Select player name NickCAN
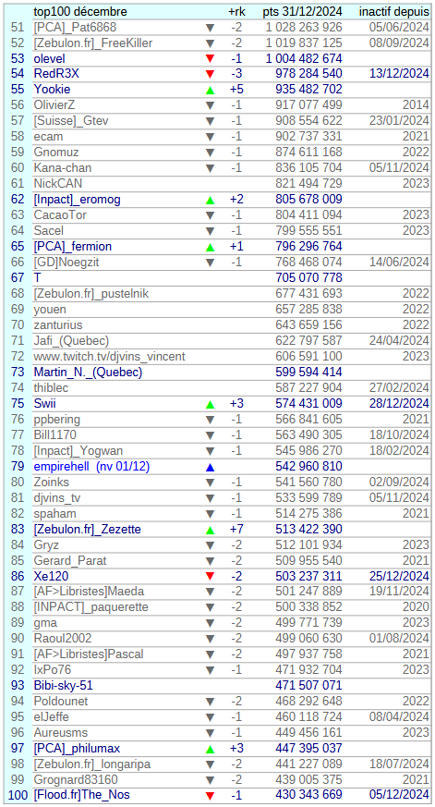This screenshot has width=435, height=807. point(57,184)
